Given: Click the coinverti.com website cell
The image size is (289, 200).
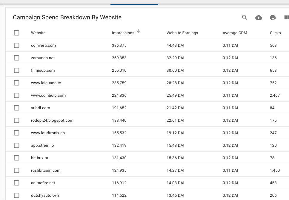Looking at the screenshot, I should (43, 45).
